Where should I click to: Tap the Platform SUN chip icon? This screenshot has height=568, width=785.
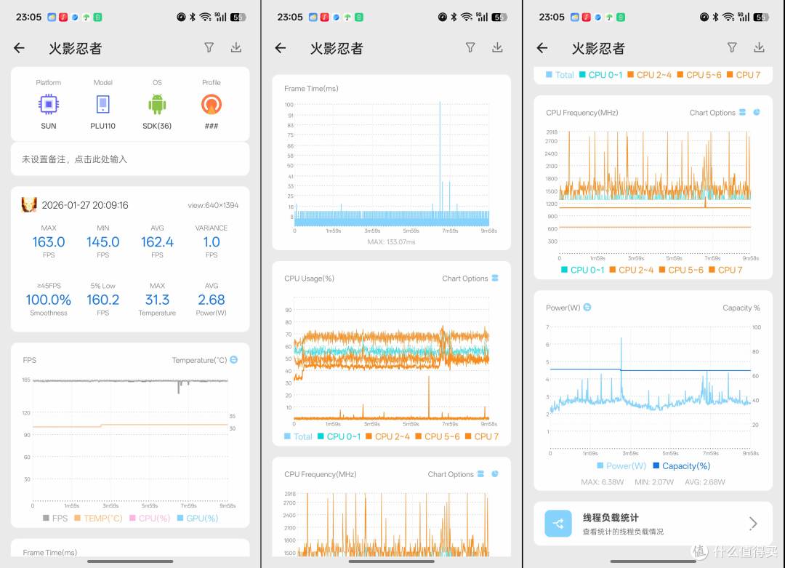click(x=49, y=105)
